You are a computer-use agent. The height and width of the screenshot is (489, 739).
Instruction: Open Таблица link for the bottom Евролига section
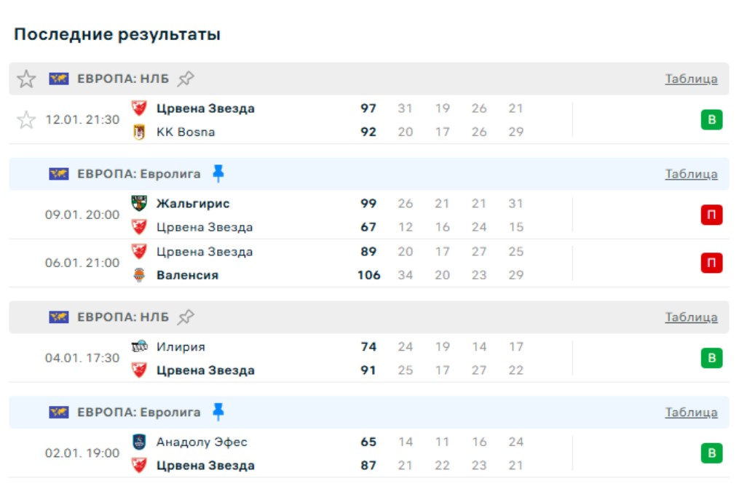click(691, 413)
